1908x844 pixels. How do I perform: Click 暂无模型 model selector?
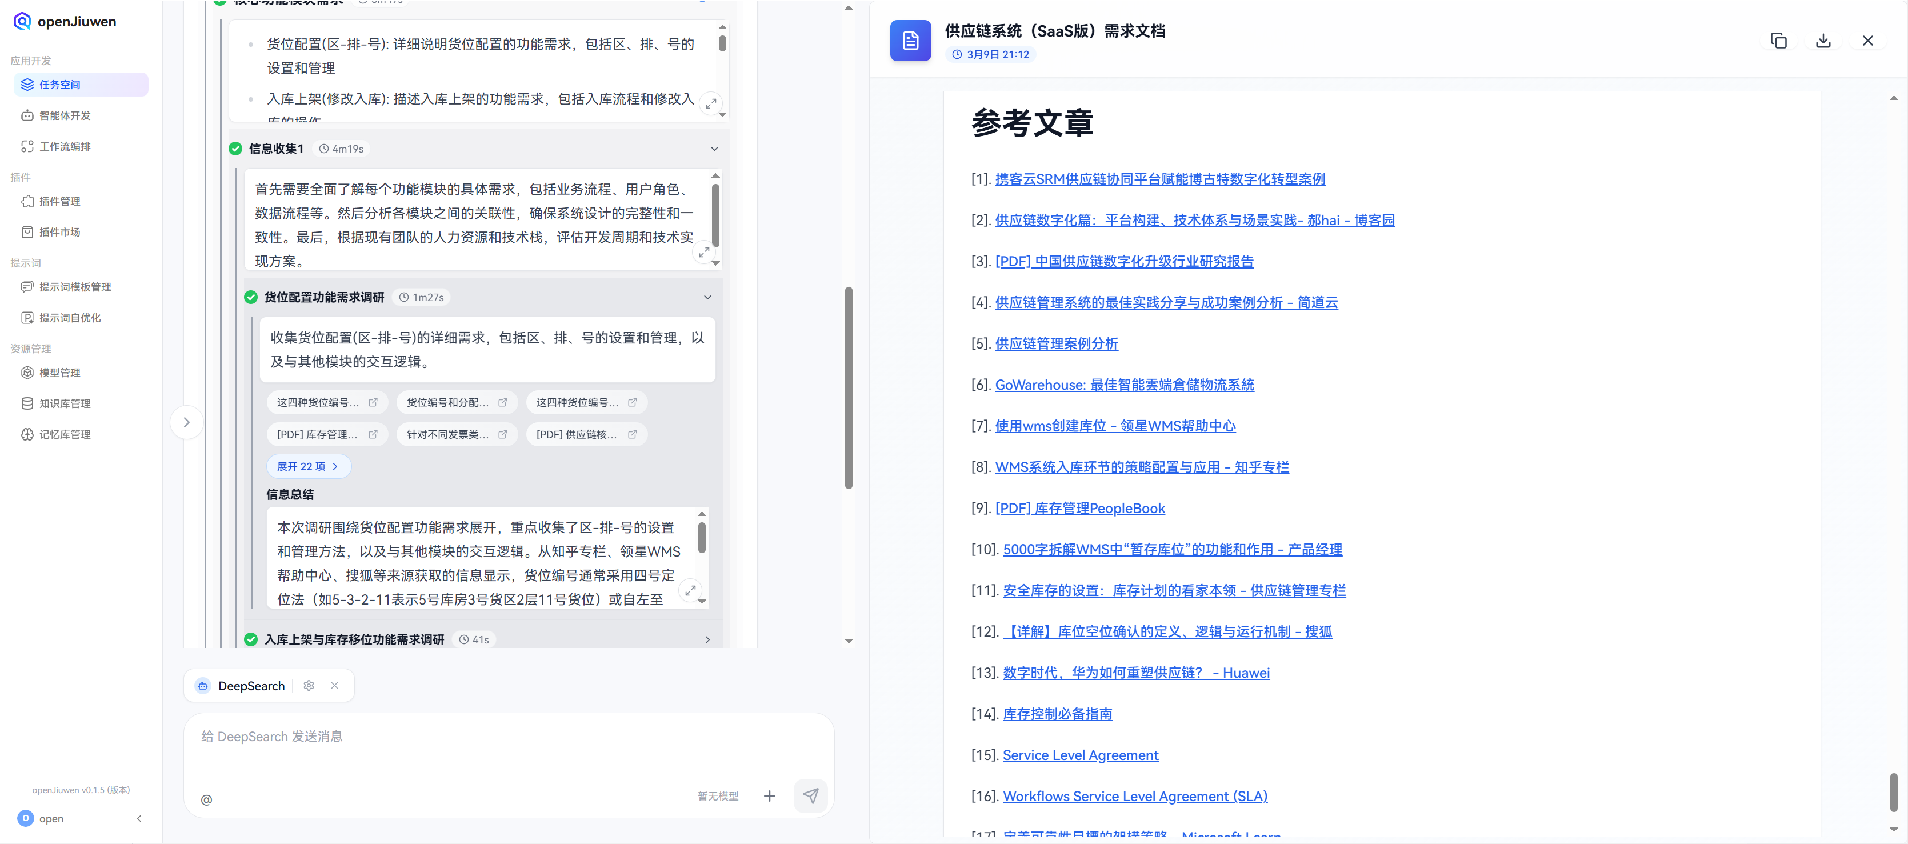tap(718, 797)
